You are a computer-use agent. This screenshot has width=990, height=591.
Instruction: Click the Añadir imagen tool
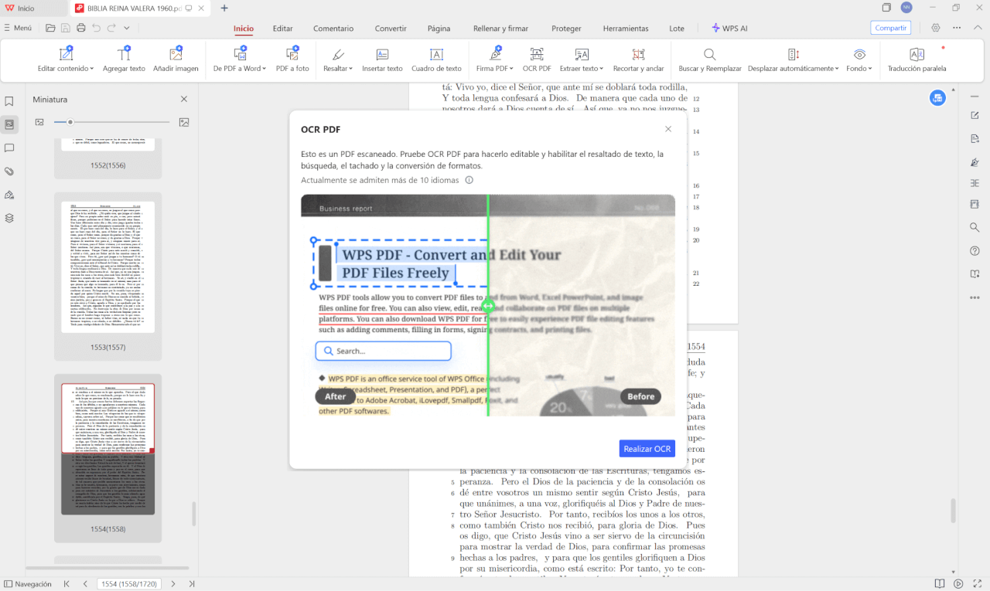click(176, 59)
